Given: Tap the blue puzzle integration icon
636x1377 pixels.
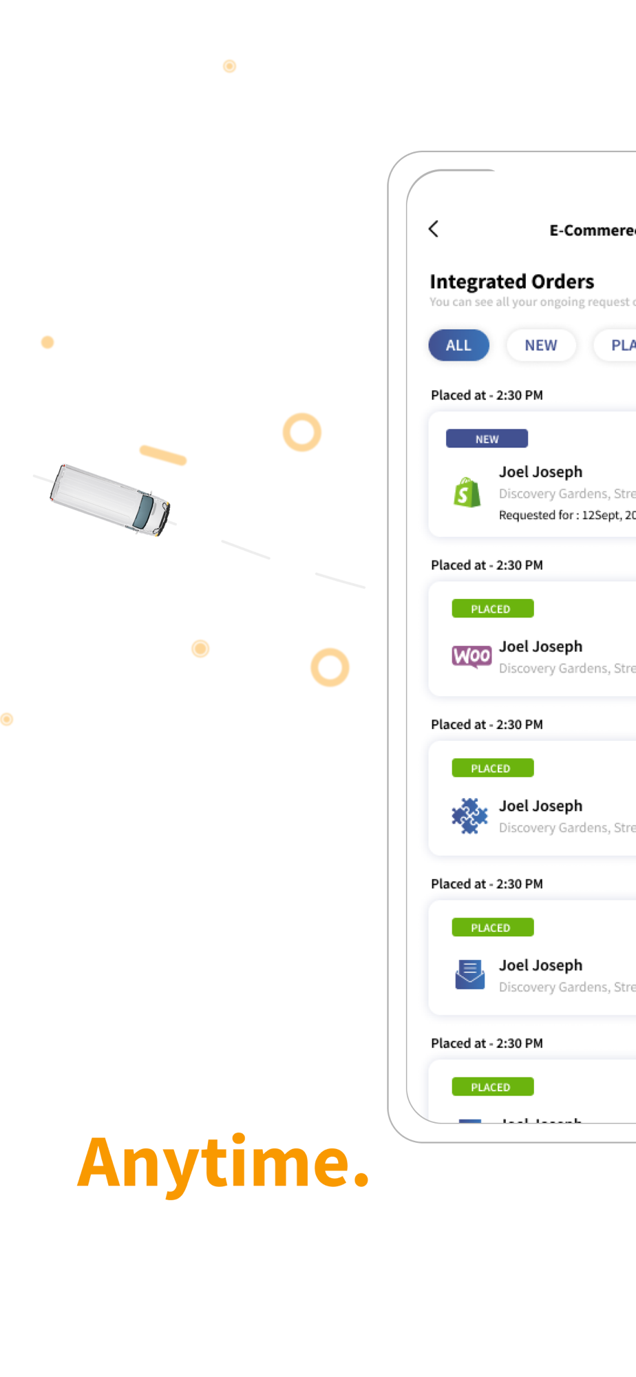Looking at the screenshot, I should click(469, 816).
